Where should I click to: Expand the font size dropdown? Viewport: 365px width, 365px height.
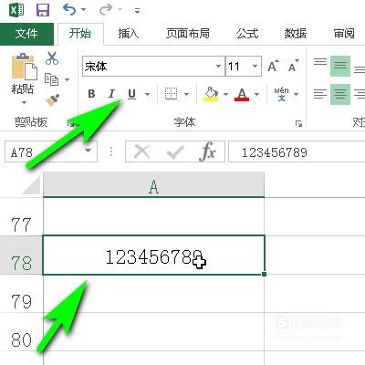[255, 66]
